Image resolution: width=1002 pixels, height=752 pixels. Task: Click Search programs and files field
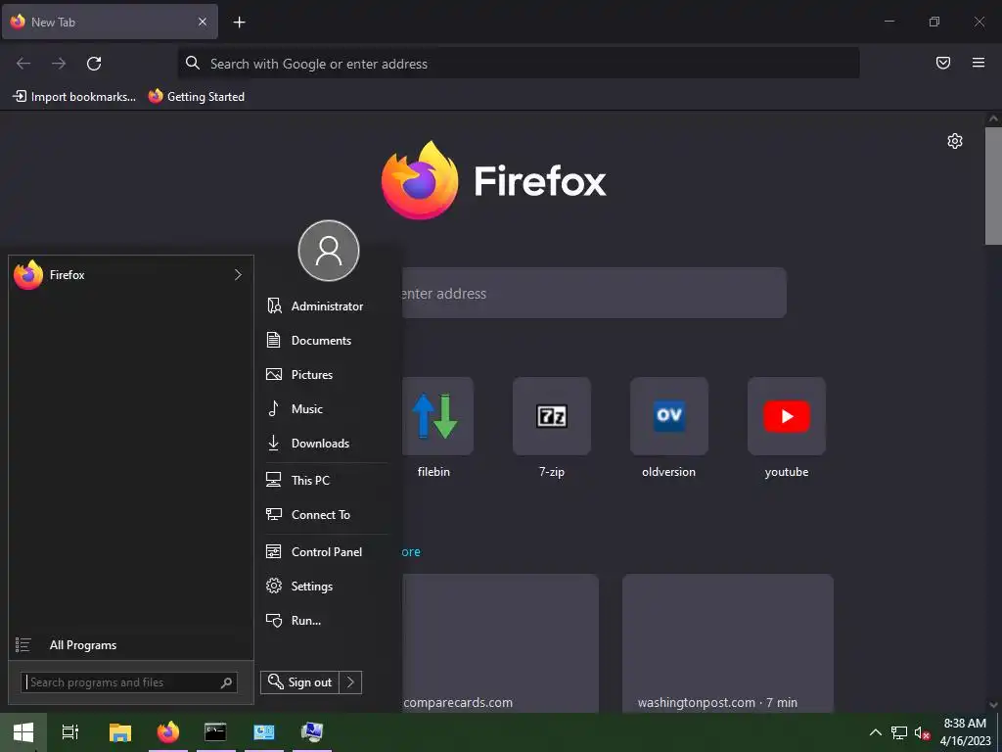[x=129, y=682]
